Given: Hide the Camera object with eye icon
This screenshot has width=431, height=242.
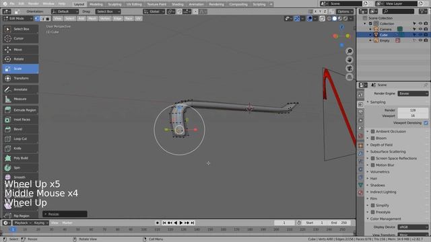Looking at the screenshot, I should 420,29.
